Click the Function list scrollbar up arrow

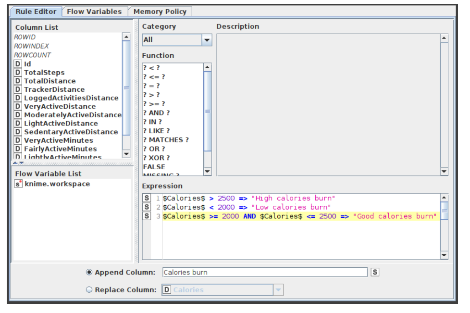[x=208, y=67]
